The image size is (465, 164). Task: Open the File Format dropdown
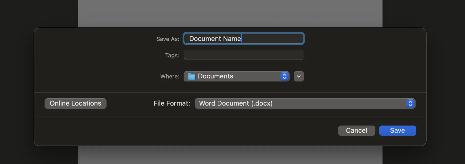click(305, 104)
